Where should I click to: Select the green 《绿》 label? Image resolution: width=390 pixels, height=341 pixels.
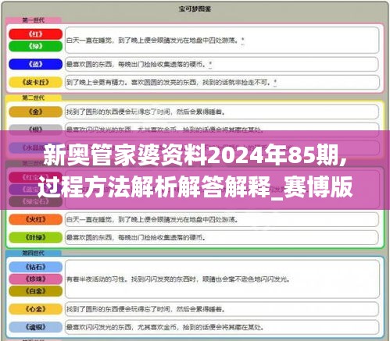click(36, 46)
